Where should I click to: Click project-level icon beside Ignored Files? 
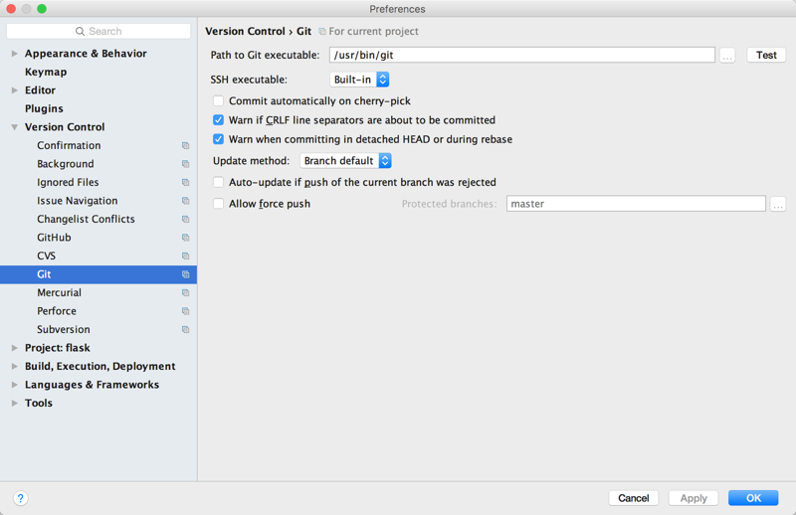tap(185, 183)
